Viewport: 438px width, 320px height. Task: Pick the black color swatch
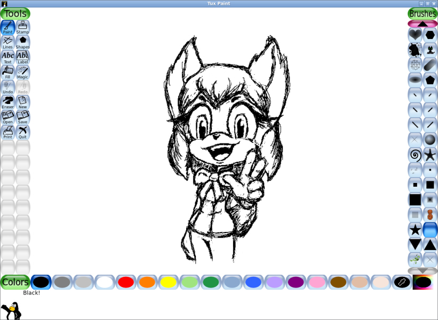[41, 282]
